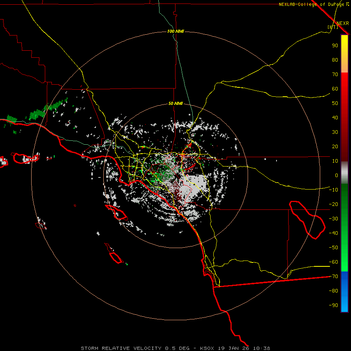Click the large red-outlined lake in the southeast
Screen dimensions: 351x351
click(x=307, y=220)
